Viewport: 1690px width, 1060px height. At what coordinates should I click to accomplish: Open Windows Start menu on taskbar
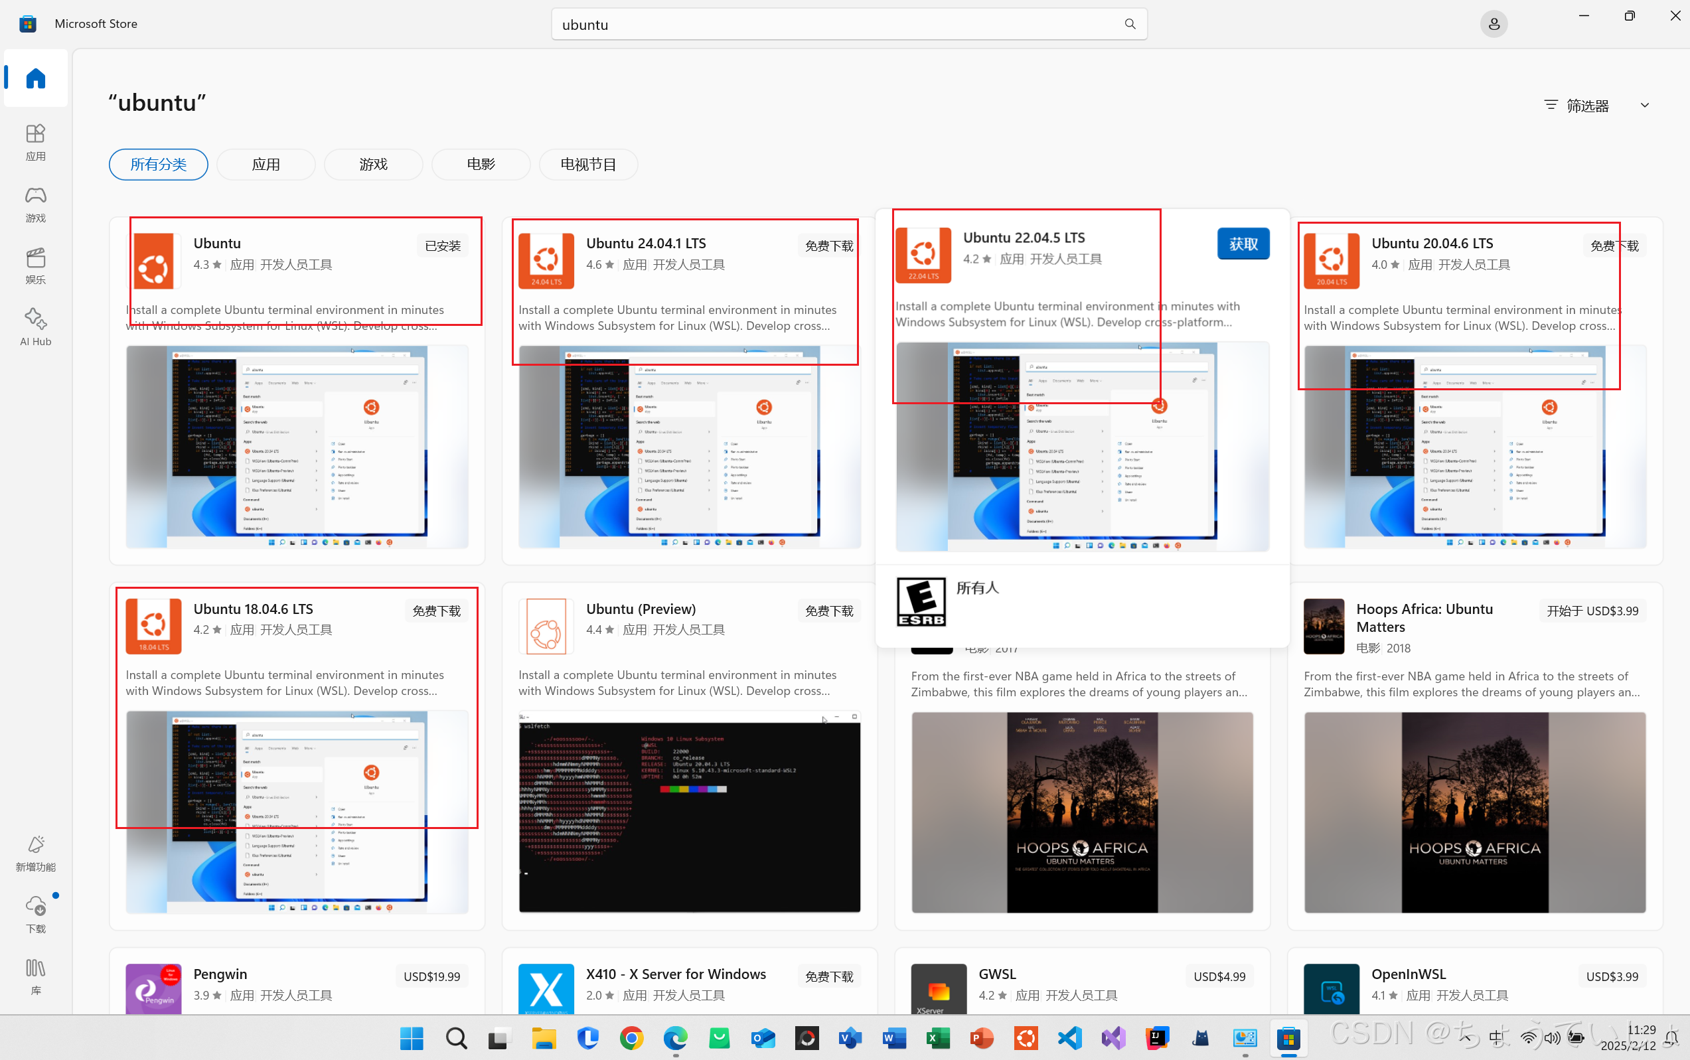coord(412,1037)
